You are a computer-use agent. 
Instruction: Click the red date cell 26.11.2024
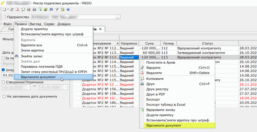[x=248, y=85]
